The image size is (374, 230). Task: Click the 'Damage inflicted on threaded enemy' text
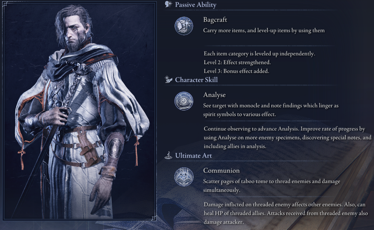(286, 213)
